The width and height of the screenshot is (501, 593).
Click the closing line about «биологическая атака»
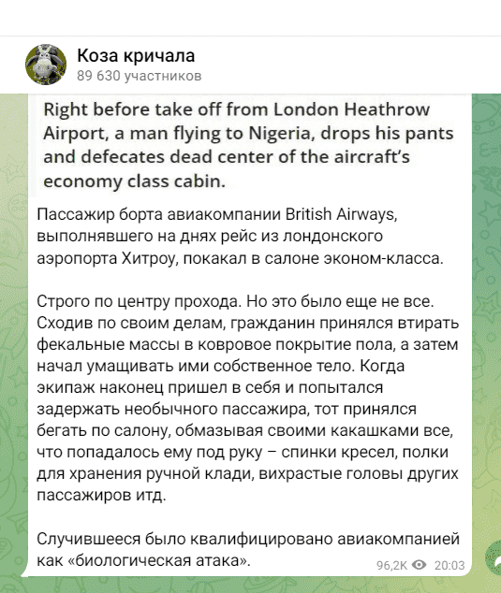(248, 550)
